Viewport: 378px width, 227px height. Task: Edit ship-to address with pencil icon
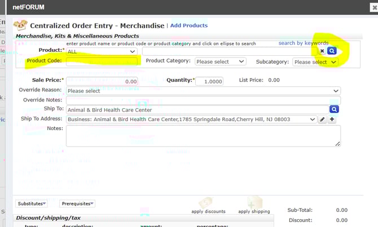point(322,119)
